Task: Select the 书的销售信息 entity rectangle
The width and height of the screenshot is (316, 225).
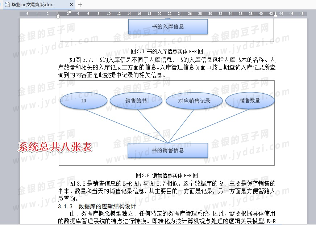Action: [168, 150]
